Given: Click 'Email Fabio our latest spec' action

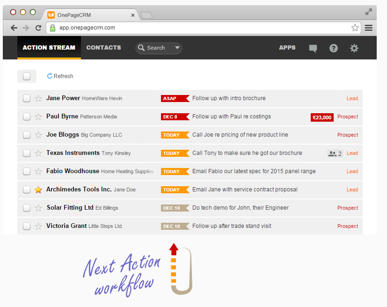Looking at the screenshot, I should [254, 171].
